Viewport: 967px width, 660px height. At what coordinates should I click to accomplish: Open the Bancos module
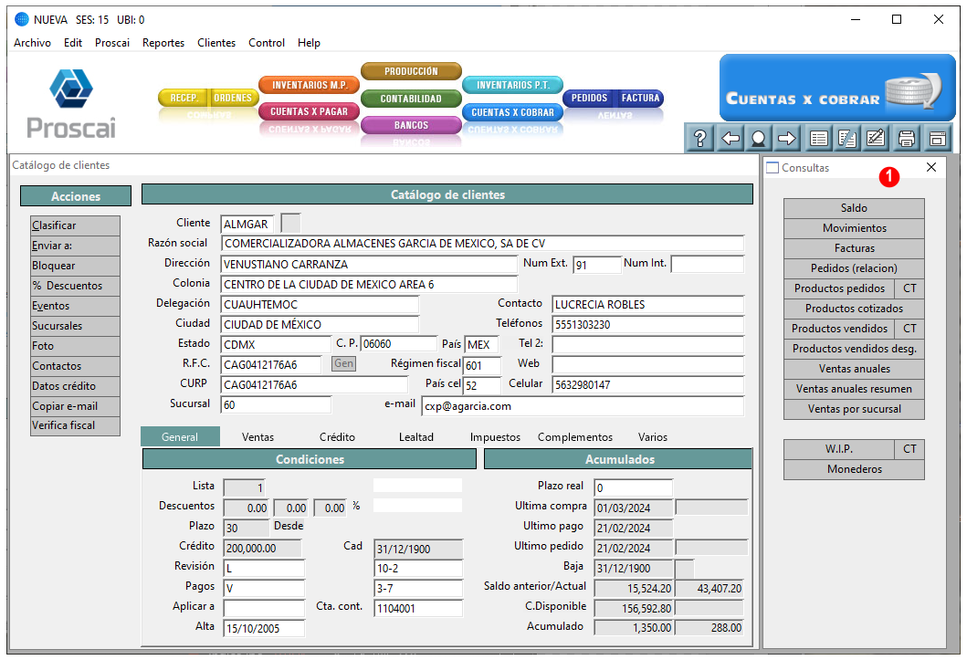coord(411,125)
